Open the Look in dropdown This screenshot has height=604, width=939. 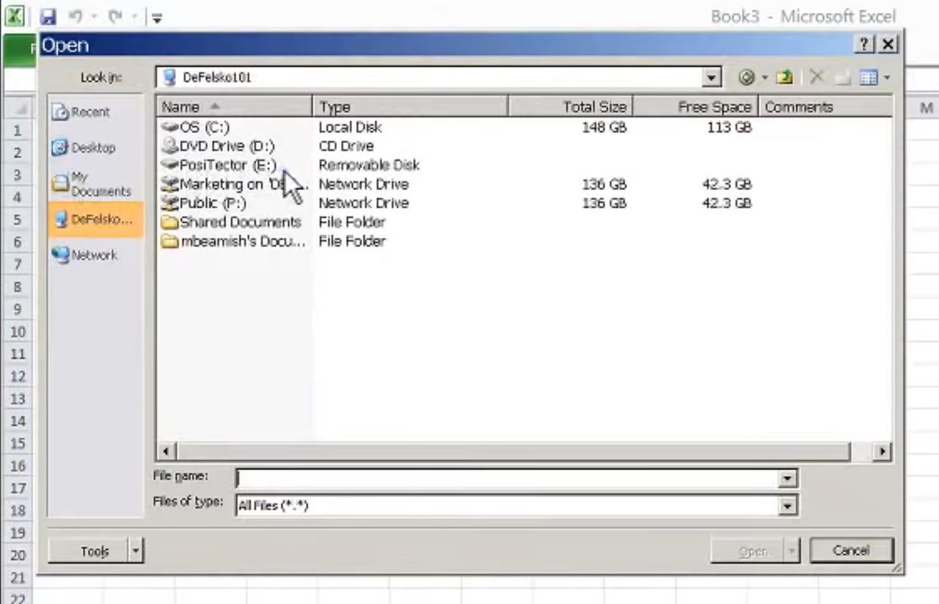[709, 77]
